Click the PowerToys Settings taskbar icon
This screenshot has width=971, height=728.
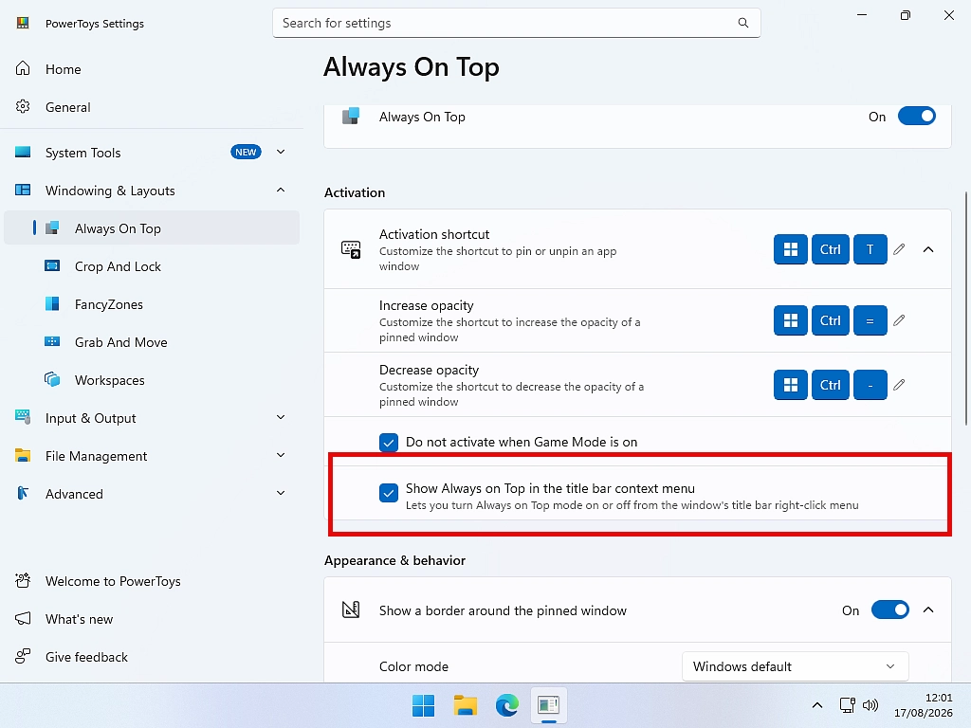click(549, 705)
